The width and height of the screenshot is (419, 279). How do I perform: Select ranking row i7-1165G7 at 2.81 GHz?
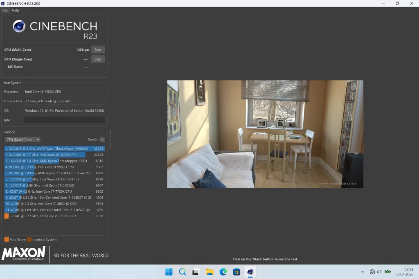pos(54,198)
